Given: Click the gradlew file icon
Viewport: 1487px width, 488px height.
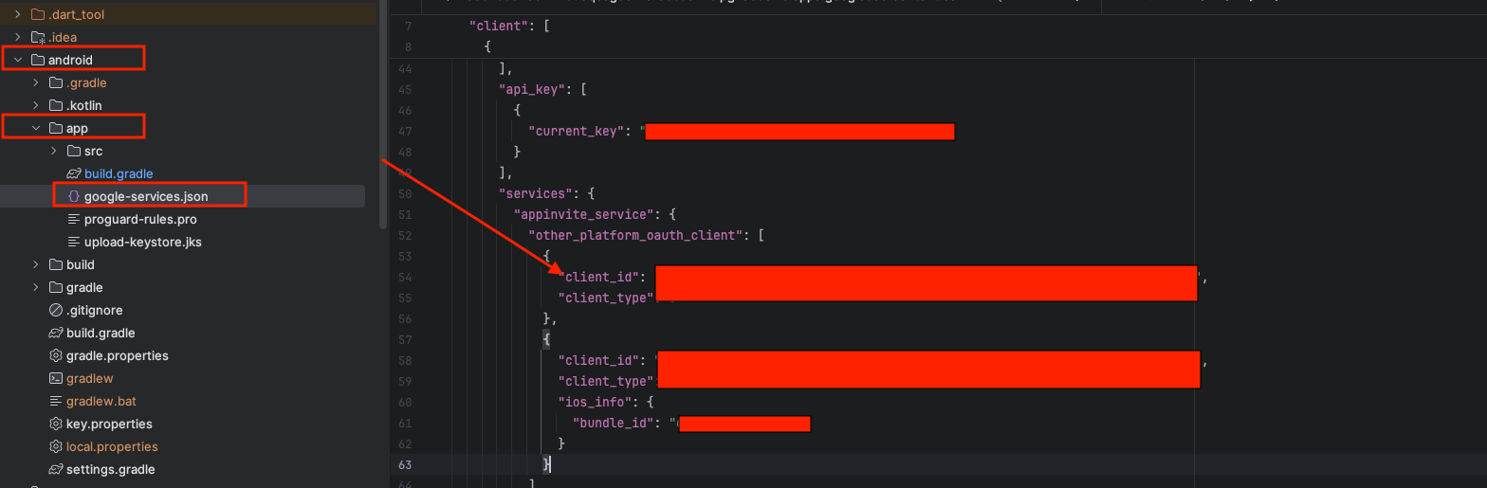Looking at the screenshot, I should 56,378.
